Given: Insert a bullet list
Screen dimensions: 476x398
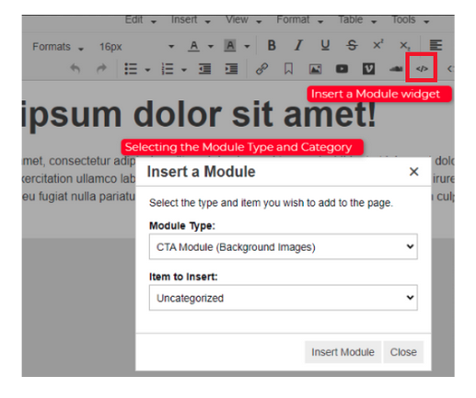Looking at the screenshot, I should (x=131, y=69).
